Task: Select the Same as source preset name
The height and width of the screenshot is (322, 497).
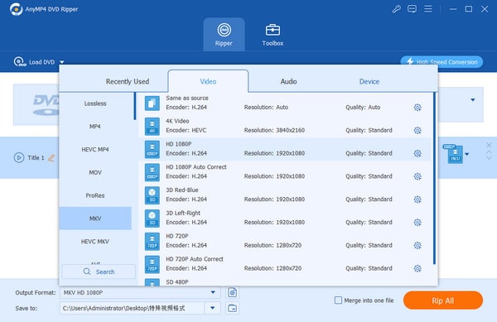Action: pos(187,99)
